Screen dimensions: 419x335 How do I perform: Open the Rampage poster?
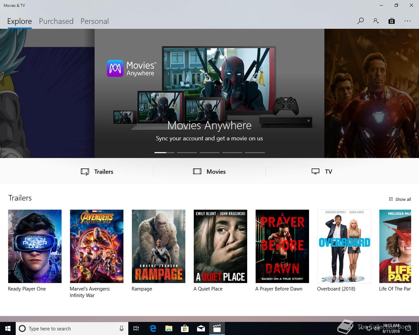158,246
